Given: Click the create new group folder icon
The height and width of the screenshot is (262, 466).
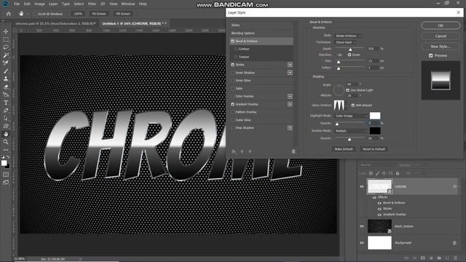Looking at the screenshot, I should 439,258.
